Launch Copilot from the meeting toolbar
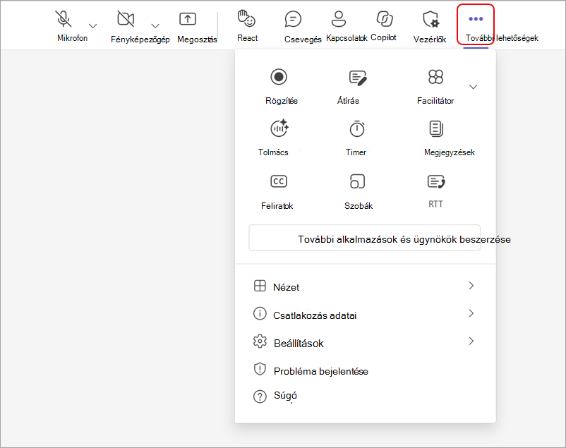The height and width of the screenshot is (448, 566). 385,19
